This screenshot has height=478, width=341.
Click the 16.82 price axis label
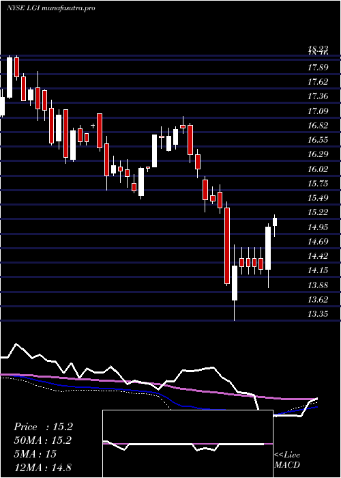(x=318, y=126)
